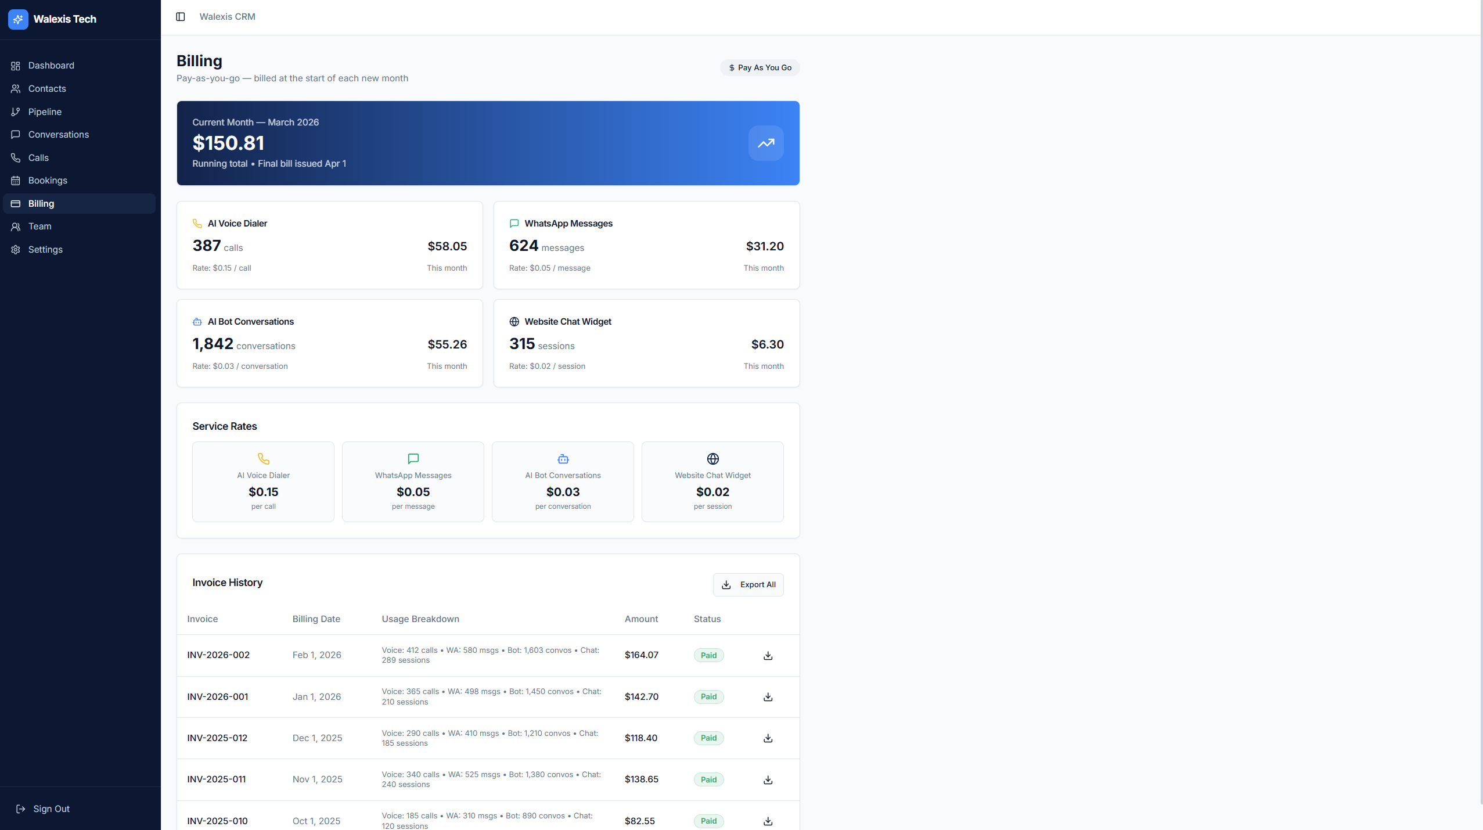Download invoice INV-2025-011 via its download icon

coord(768,779)
